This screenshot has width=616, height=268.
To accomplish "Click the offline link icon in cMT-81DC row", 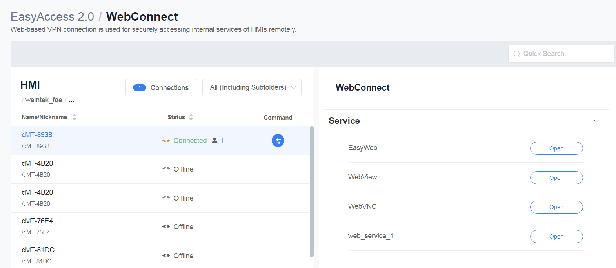I will [166, 256].
